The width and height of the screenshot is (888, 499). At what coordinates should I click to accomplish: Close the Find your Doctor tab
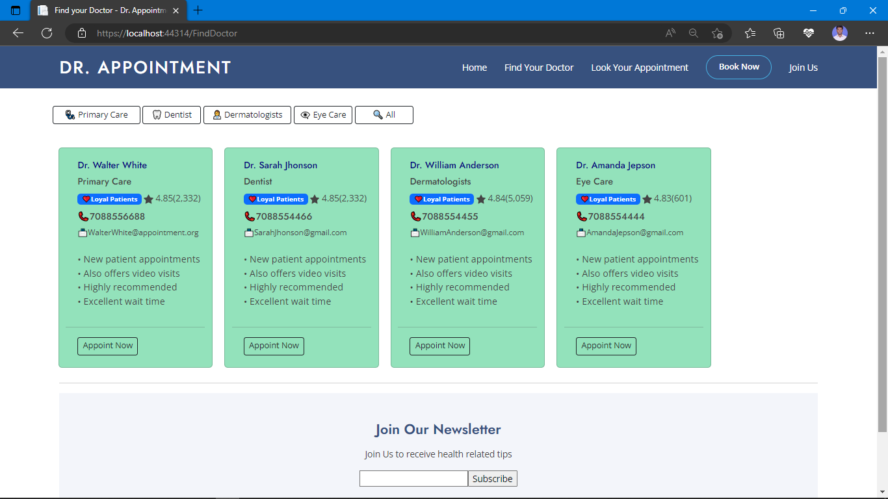[x=176, y=10]
